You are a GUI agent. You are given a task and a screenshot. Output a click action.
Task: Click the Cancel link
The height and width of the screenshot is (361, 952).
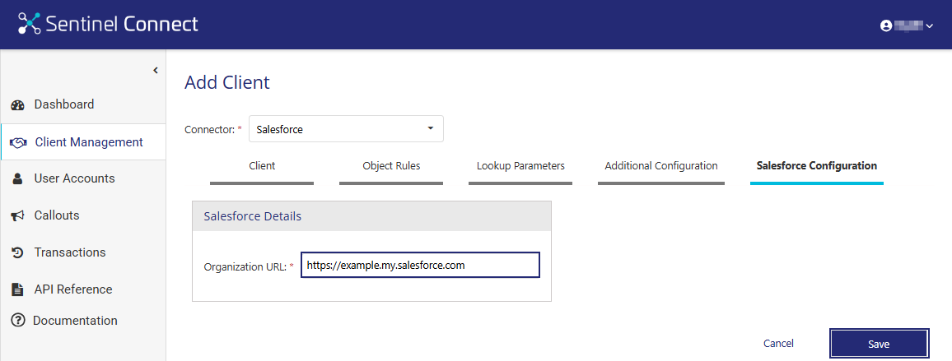pos(778,344)
